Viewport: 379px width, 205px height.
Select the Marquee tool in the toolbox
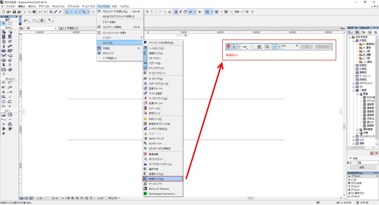10,23
